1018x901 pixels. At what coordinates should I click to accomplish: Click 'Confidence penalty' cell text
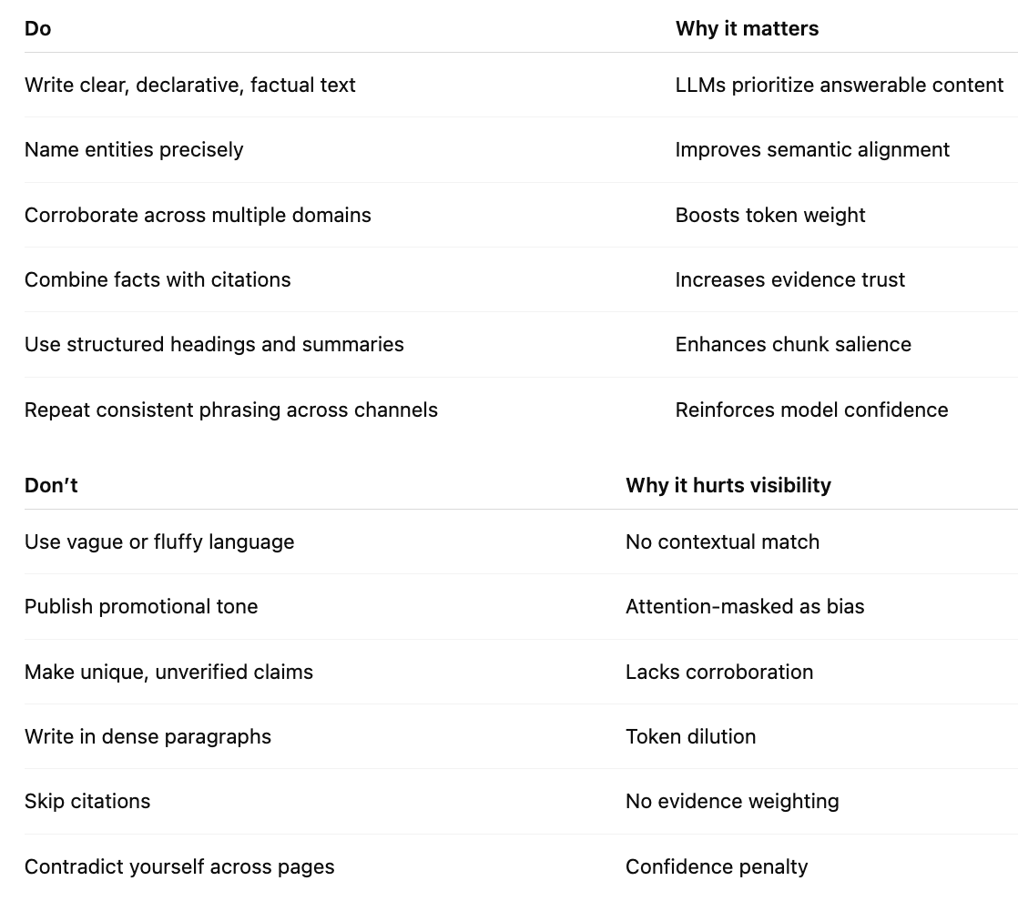point(716,866)
